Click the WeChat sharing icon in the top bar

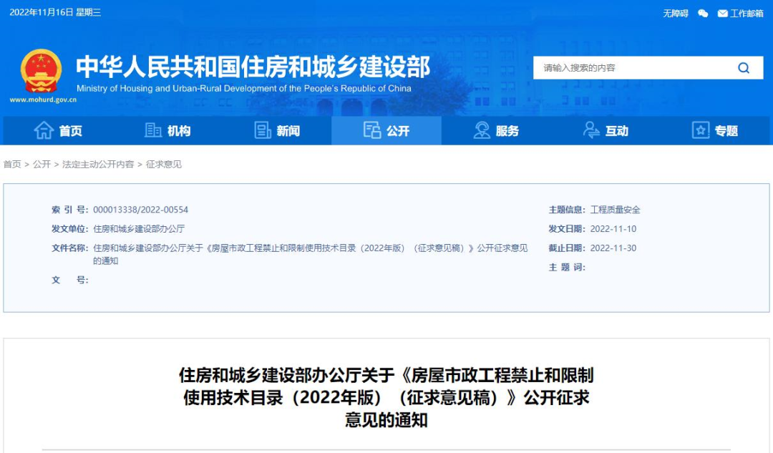pos(701,12)
